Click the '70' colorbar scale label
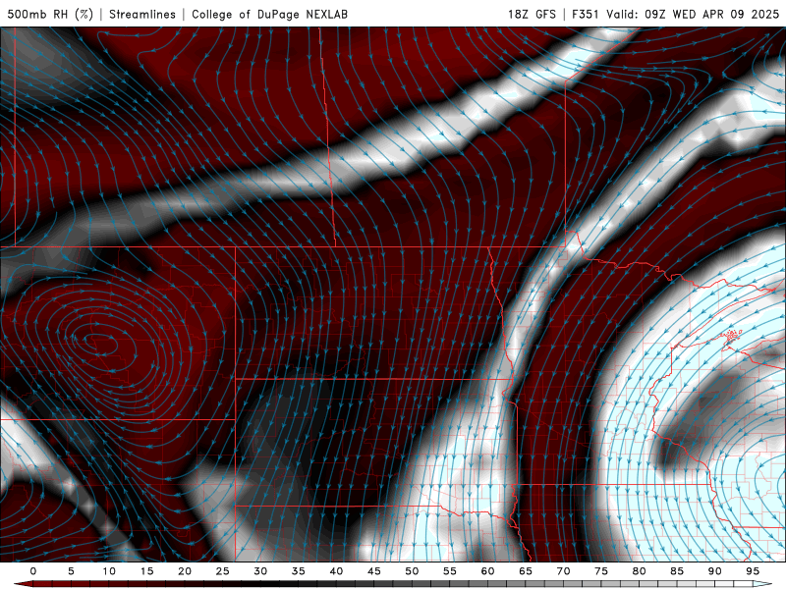This screenshot has width=786, height=589. (x=563, y=571)
